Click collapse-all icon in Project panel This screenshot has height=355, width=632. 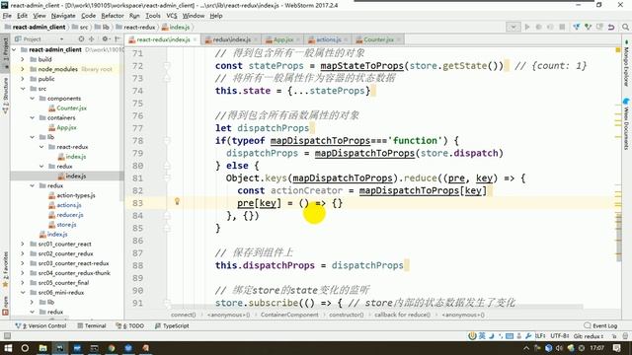[x=92, y=39]
